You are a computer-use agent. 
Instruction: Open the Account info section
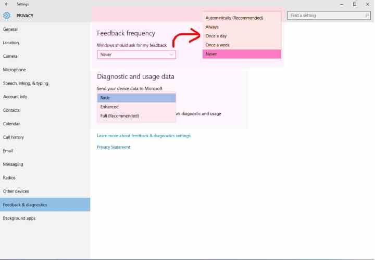point(45,97)
